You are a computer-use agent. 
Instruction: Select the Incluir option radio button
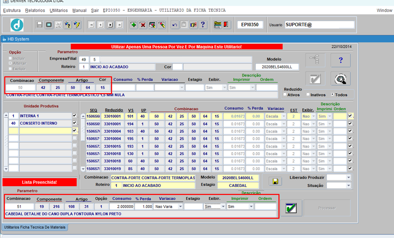click(10, 58)
